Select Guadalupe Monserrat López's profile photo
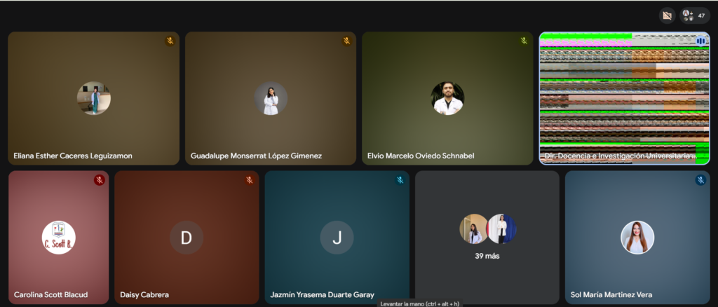 [271, 98]
